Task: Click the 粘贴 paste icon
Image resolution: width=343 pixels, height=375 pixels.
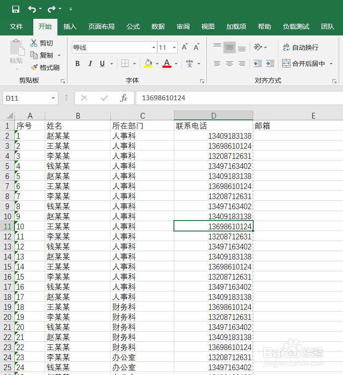Action: [17, 47]
